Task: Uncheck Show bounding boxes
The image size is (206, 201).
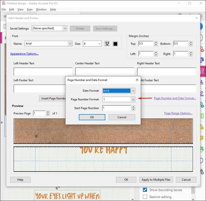Action: click(145, 190)
